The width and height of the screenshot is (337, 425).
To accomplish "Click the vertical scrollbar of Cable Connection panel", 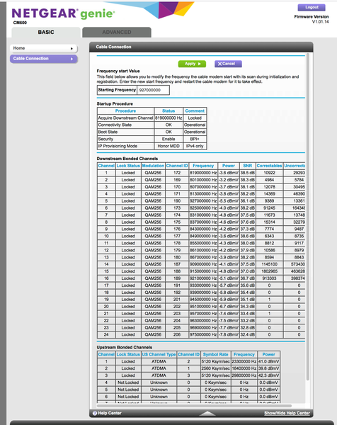I will coord(307,217).
